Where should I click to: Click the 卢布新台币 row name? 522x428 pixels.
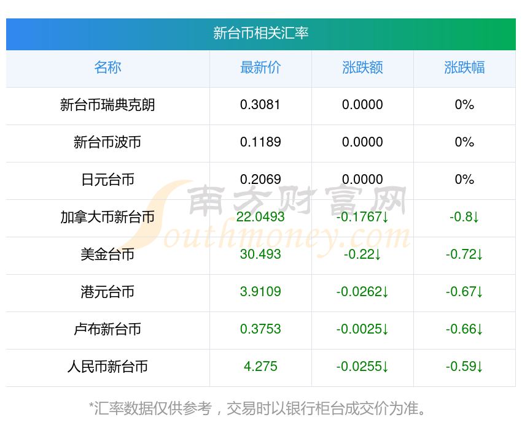click(107, 329)
